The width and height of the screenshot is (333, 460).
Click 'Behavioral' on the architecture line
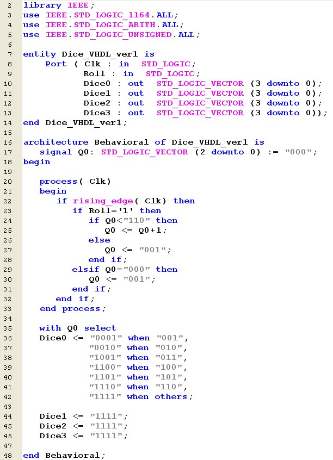pos(121,142)
